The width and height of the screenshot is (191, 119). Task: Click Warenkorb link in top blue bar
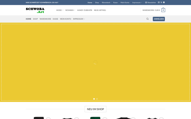pos(106,3)
